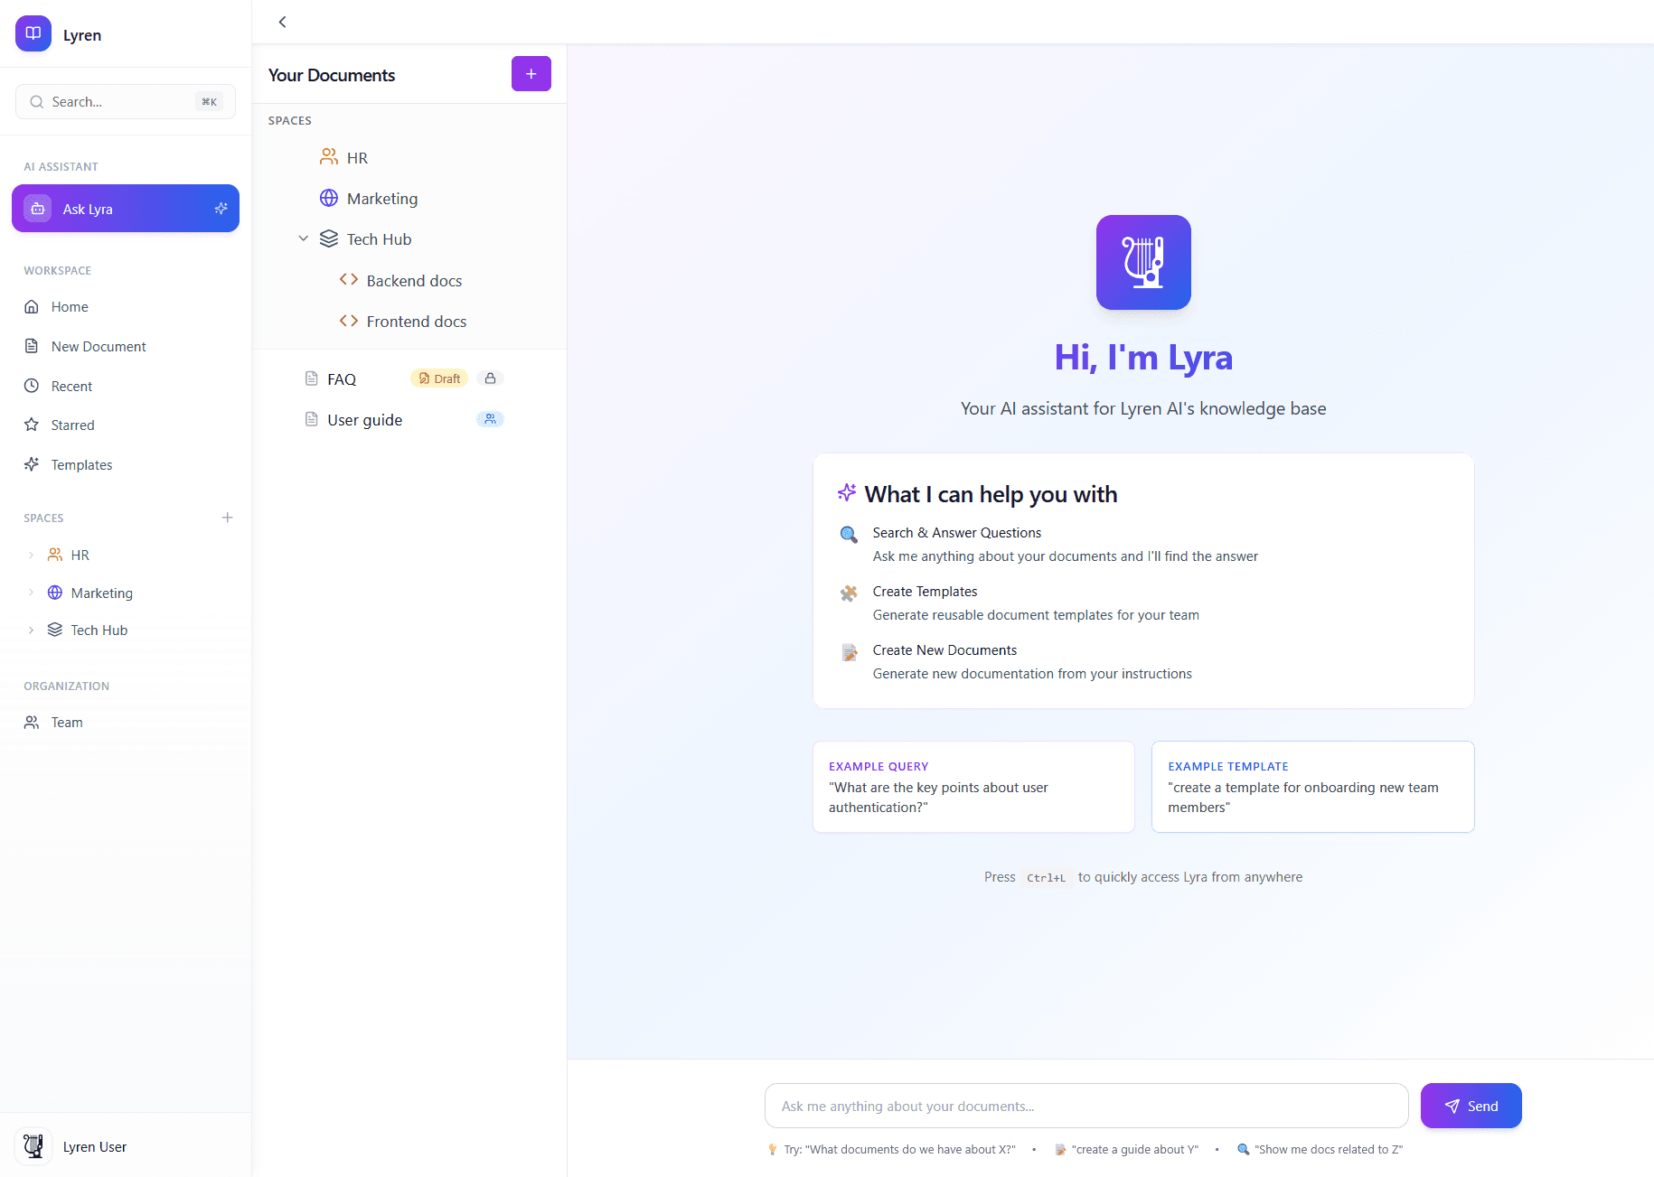This screenshot has height=1177, width=1654.
Task: Click the Send button
Action: 1471,1105
